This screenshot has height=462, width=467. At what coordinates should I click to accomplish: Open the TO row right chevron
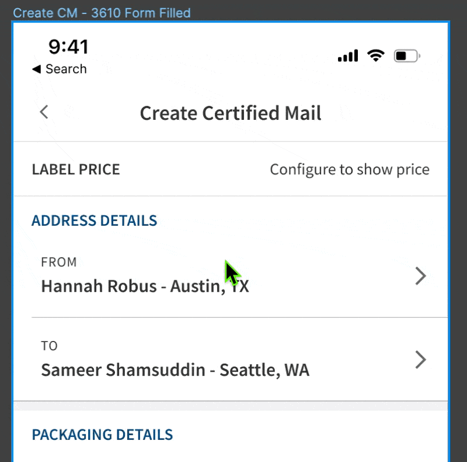pos(420,360)
